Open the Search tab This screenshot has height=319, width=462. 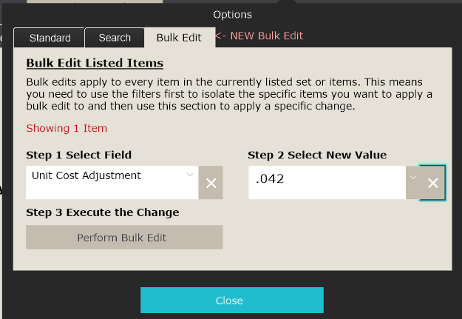click(x=115, y=38)
